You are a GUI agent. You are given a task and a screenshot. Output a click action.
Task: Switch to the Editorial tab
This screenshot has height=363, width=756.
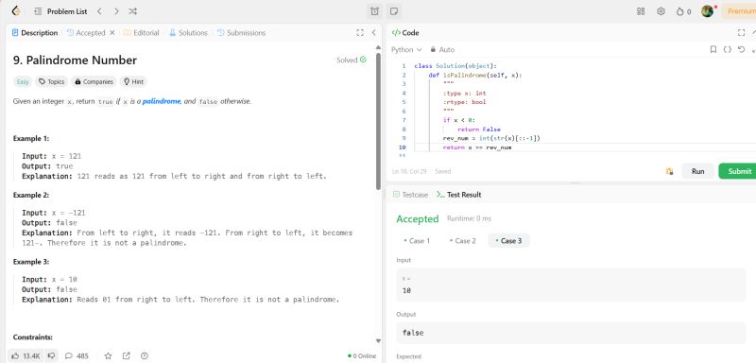pos(141,33)
